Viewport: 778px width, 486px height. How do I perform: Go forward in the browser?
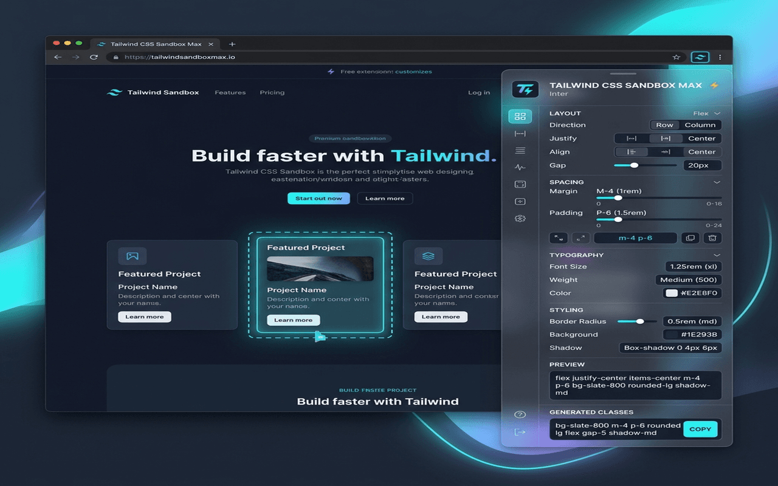(x=75, y=57)
